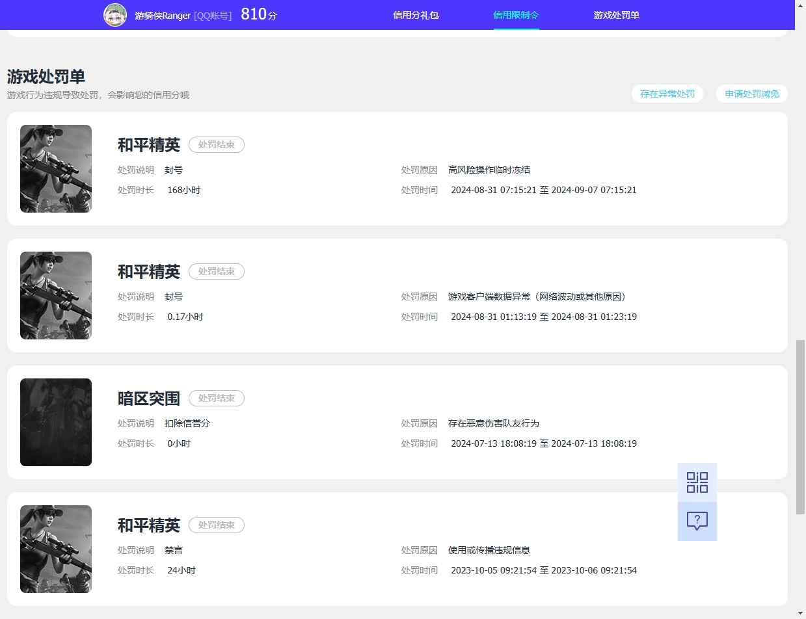Click the user avatar in the header
Screen dimensions: 806x619
pos(115,15)
